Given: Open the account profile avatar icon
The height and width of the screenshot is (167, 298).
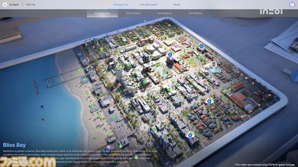Looking at the screenshot, I should (292, 5).
